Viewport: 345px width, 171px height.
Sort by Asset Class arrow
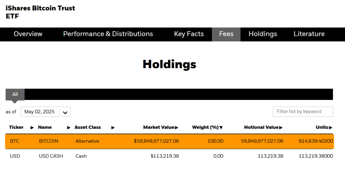113,128
